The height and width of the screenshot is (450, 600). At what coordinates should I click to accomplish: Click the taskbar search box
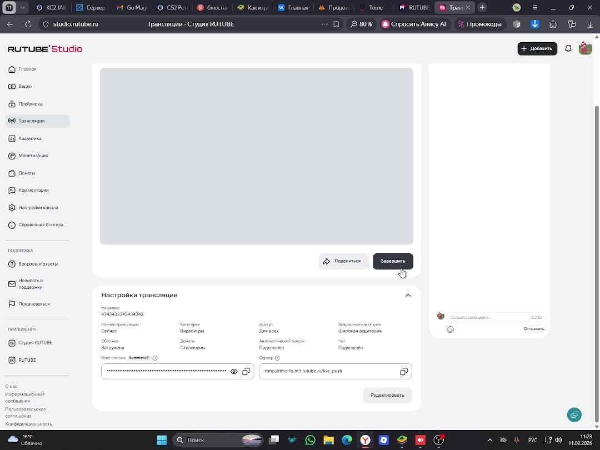coord(218,440)
